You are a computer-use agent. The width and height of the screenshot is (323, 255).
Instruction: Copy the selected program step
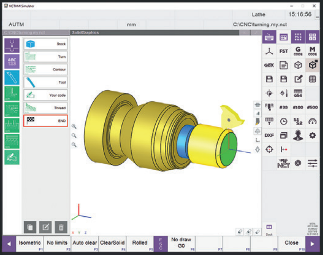pos(30,227)
